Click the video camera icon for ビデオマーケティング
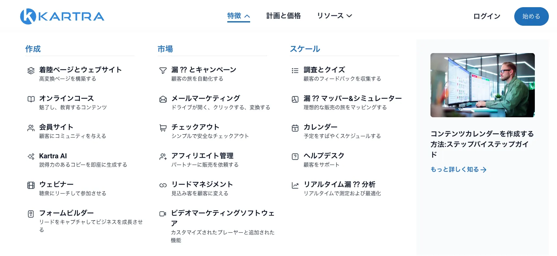The image size is (557, 256). pyautogui.click(x=163, y=214)
